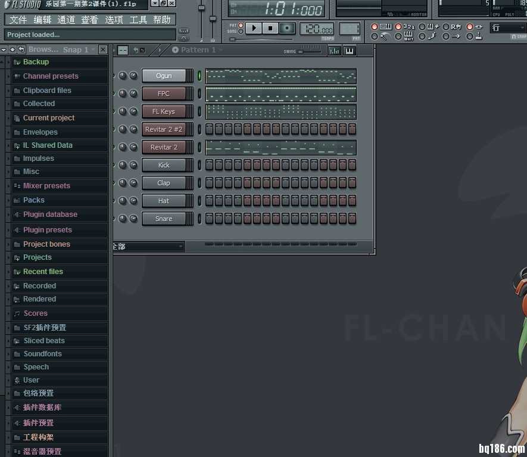This screenshot has width=527, height=457.
Task: Open the snap mode dropdown showing 行
Action: [x=507, y=27]
